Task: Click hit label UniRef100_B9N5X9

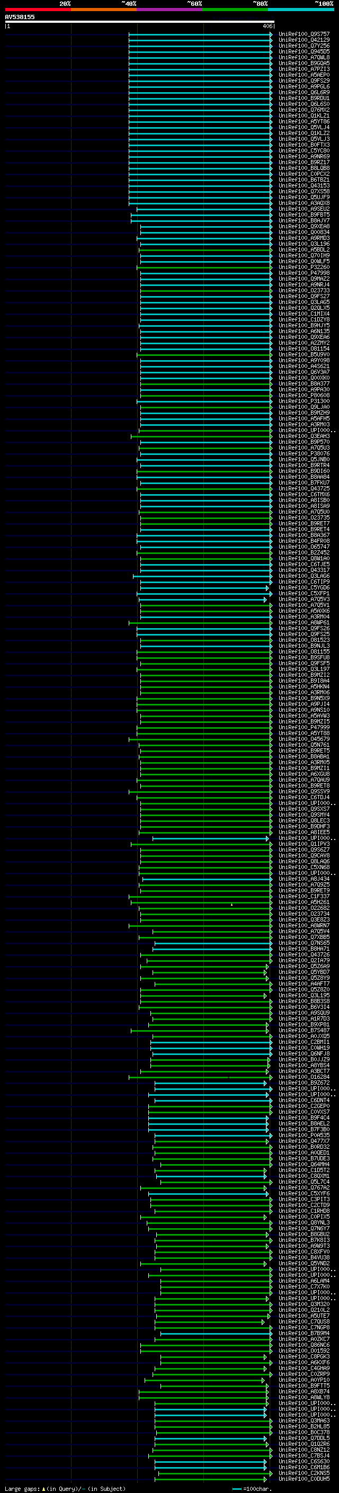Action: 304,698
